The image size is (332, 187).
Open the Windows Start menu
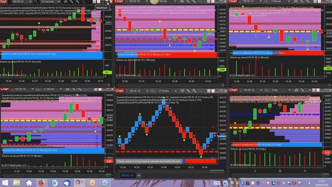pos(5,183)
